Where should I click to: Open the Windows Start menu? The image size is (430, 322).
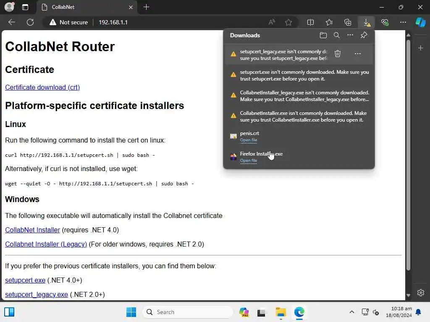(x=131, y=312)
